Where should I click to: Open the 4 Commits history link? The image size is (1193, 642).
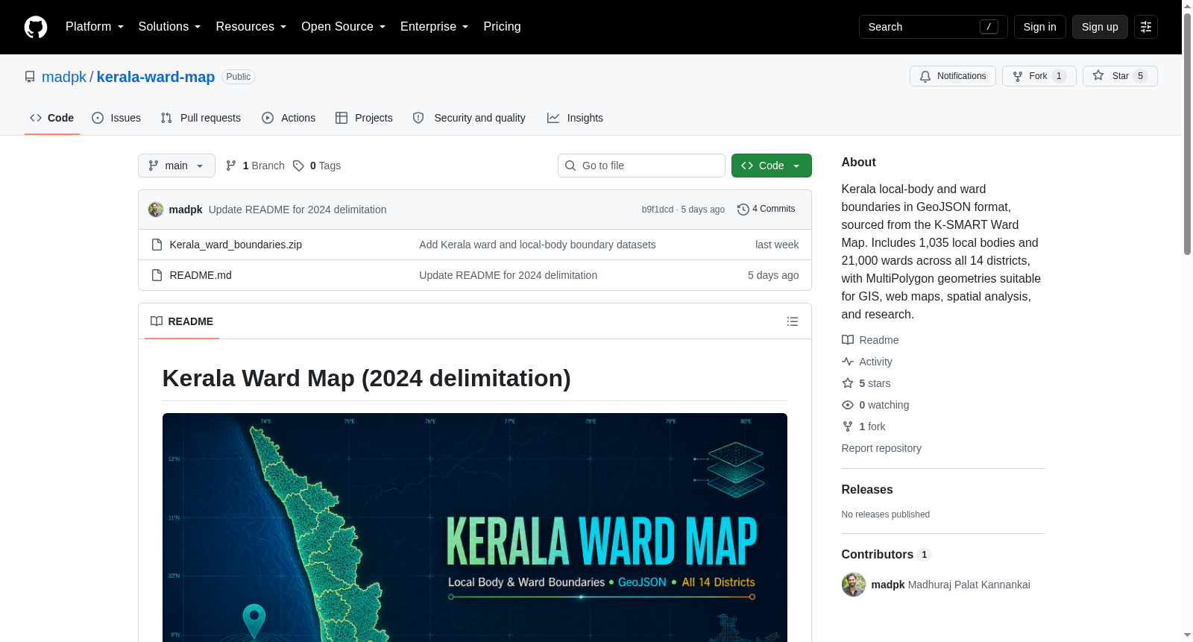767,210
